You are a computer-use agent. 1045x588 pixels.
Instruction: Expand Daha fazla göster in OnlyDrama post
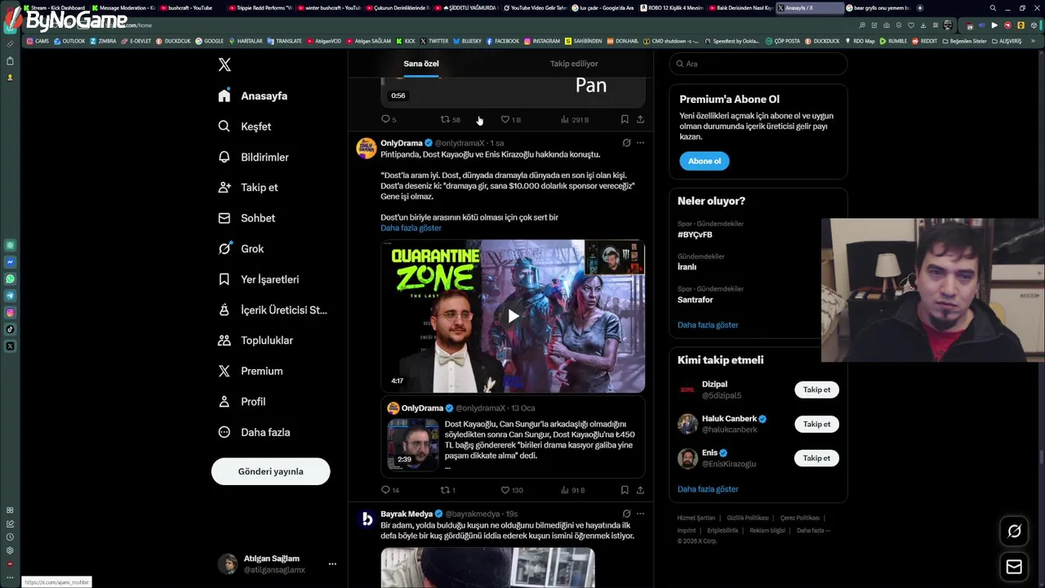click(411, 228)
